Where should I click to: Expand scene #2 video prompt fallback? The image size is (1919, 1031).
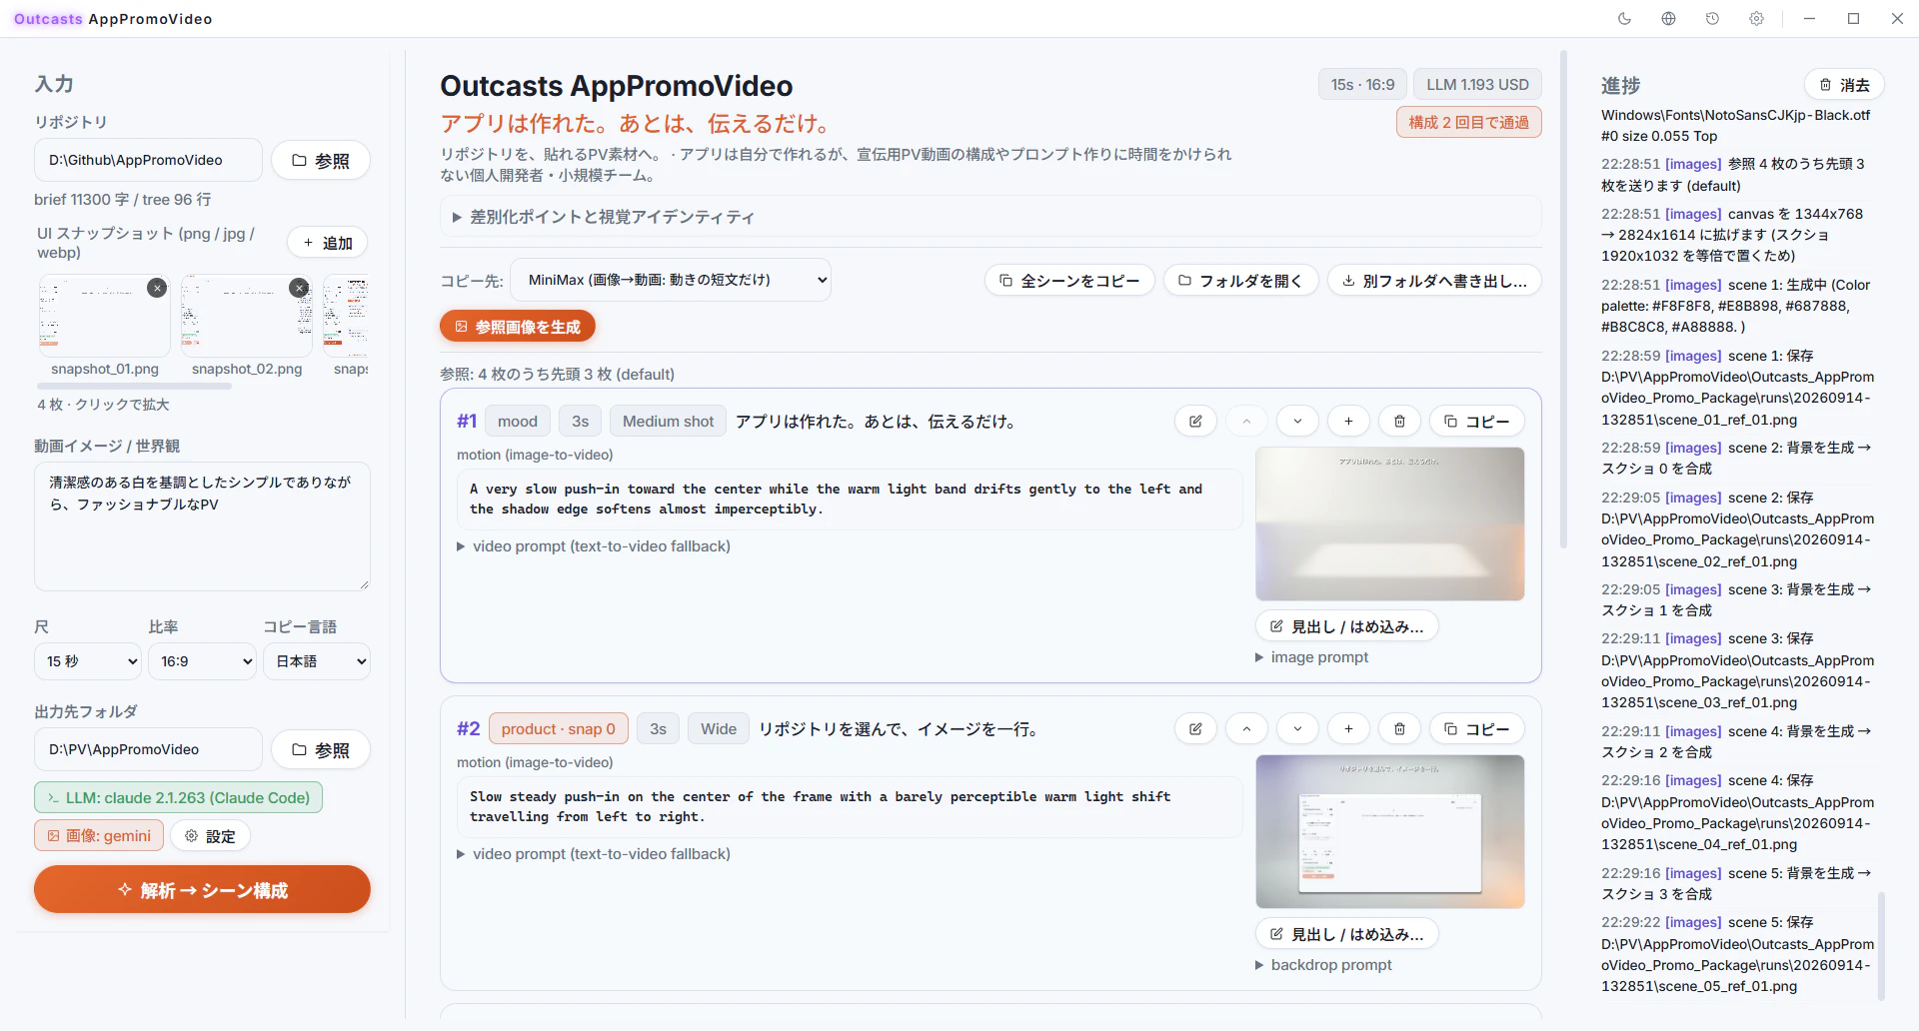tap(594, 854)
